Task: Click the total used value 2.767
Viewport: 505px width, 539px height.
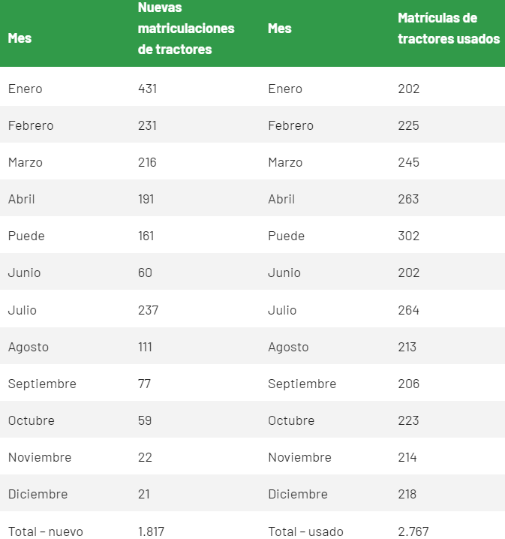Action: point(413,531)
